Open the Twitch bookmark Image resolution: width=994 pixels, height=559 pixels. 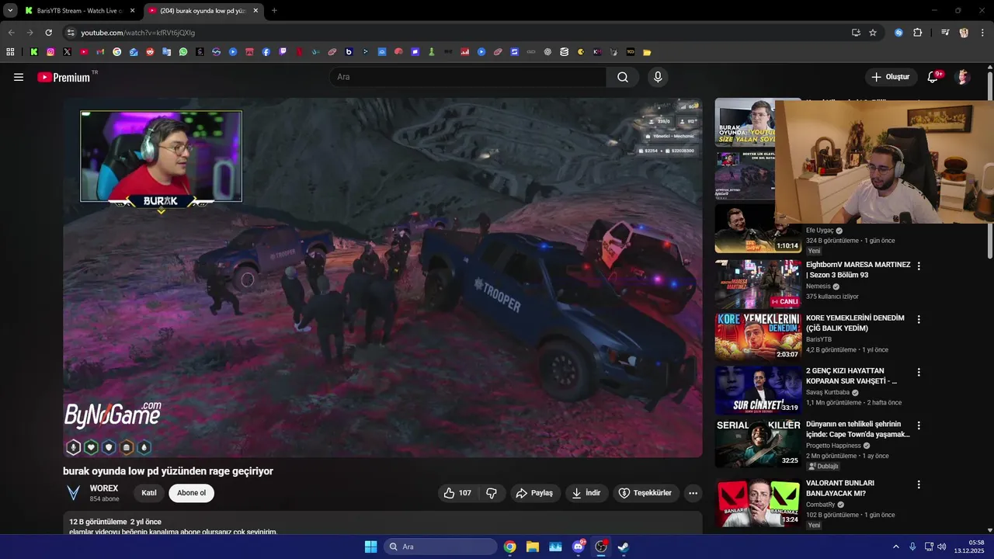(x=283, y=52)
